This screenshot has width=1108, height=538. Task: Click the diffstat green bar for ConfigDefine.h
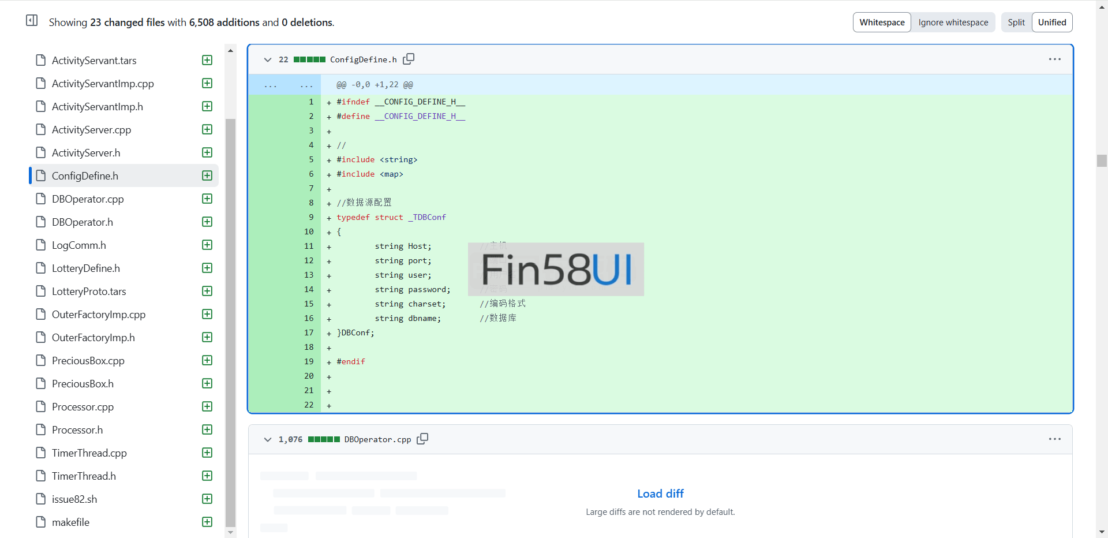point(309,59)
